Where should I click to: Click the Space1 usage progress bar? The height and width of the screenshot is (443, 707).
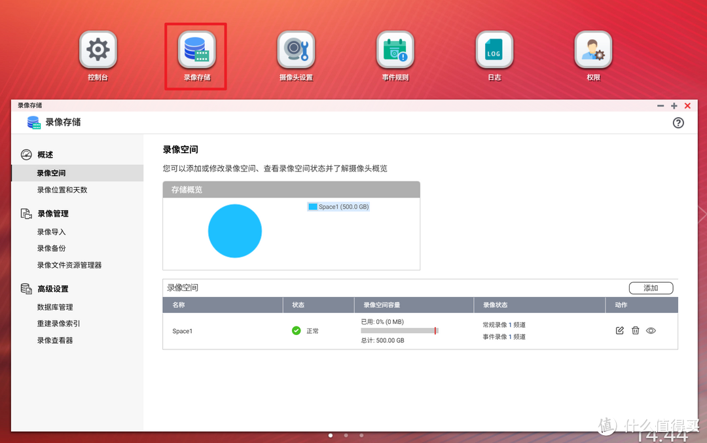point(400,330)
